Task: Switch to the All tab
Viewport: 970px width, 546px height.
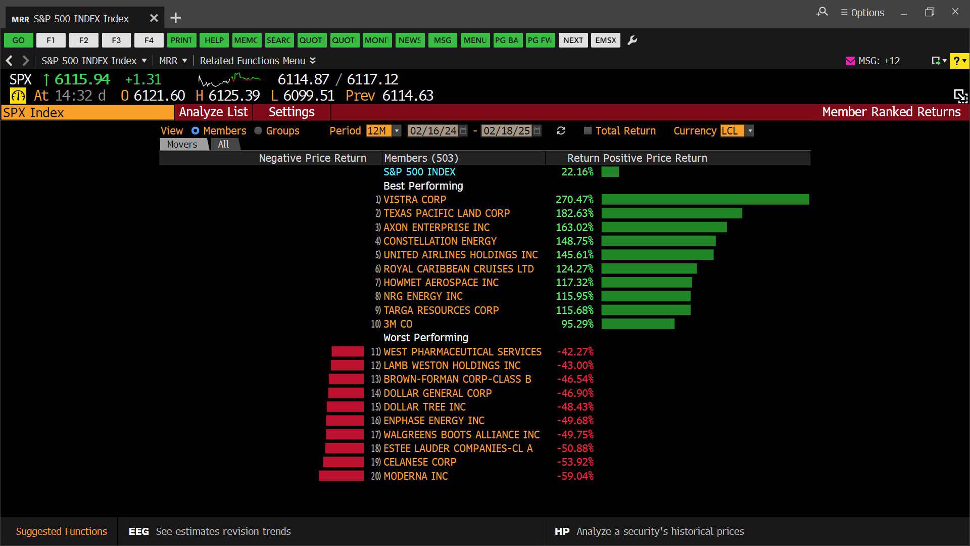Action: (223, 145)
